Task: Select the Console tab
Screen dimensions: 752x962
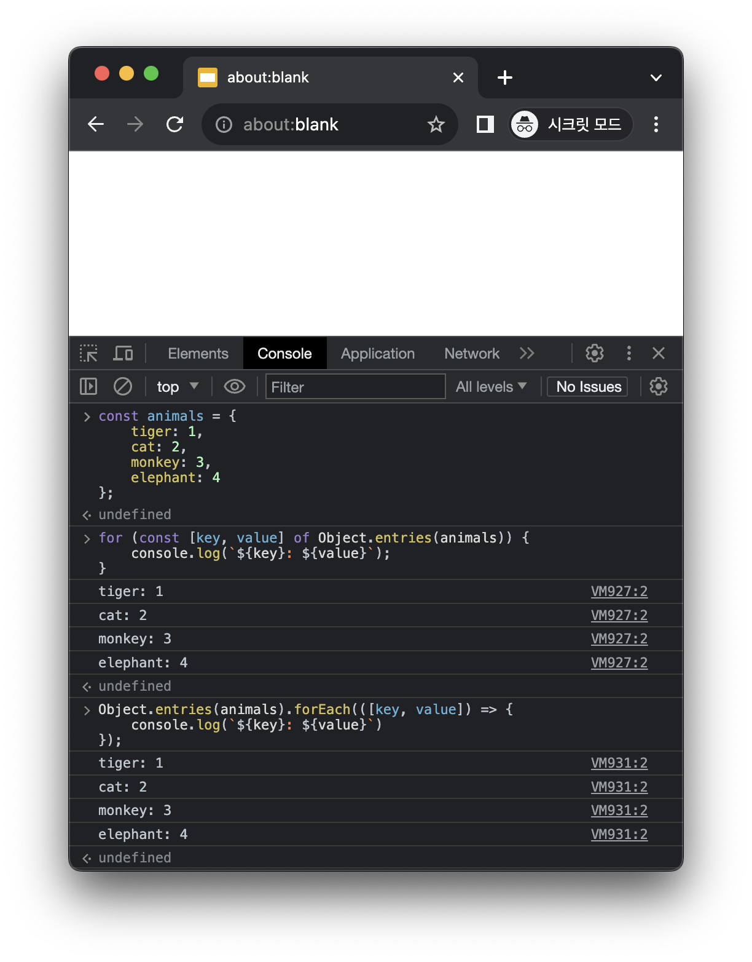Action: click(x=284, y=354)
